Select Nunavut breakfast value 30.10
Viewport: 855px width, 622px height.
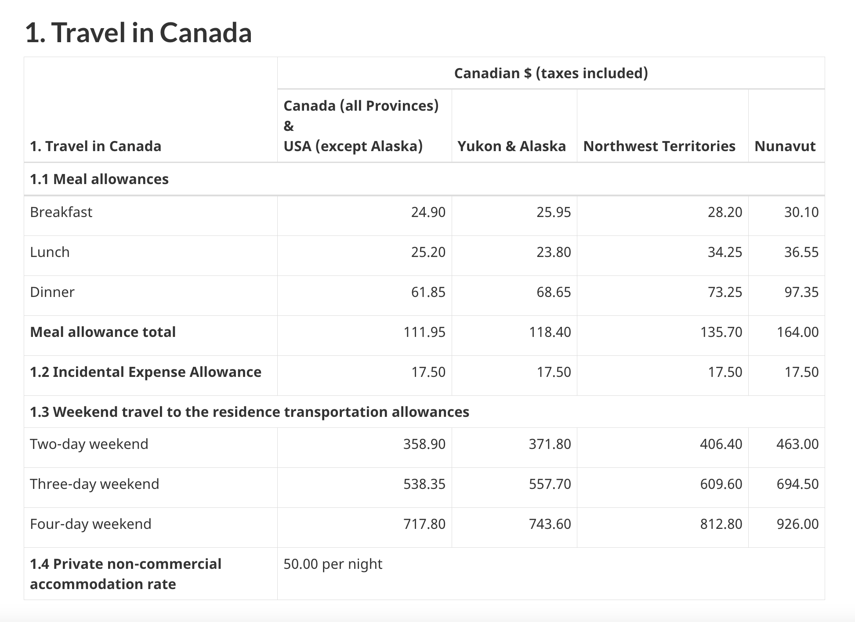click(801, 212)
